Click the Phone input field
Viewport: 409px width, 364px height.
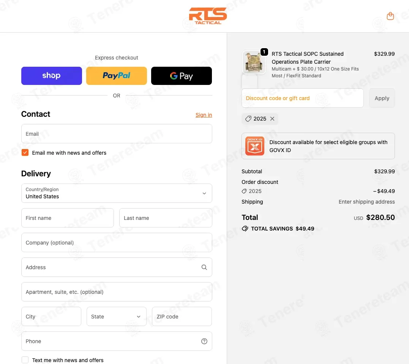(117, 341)
